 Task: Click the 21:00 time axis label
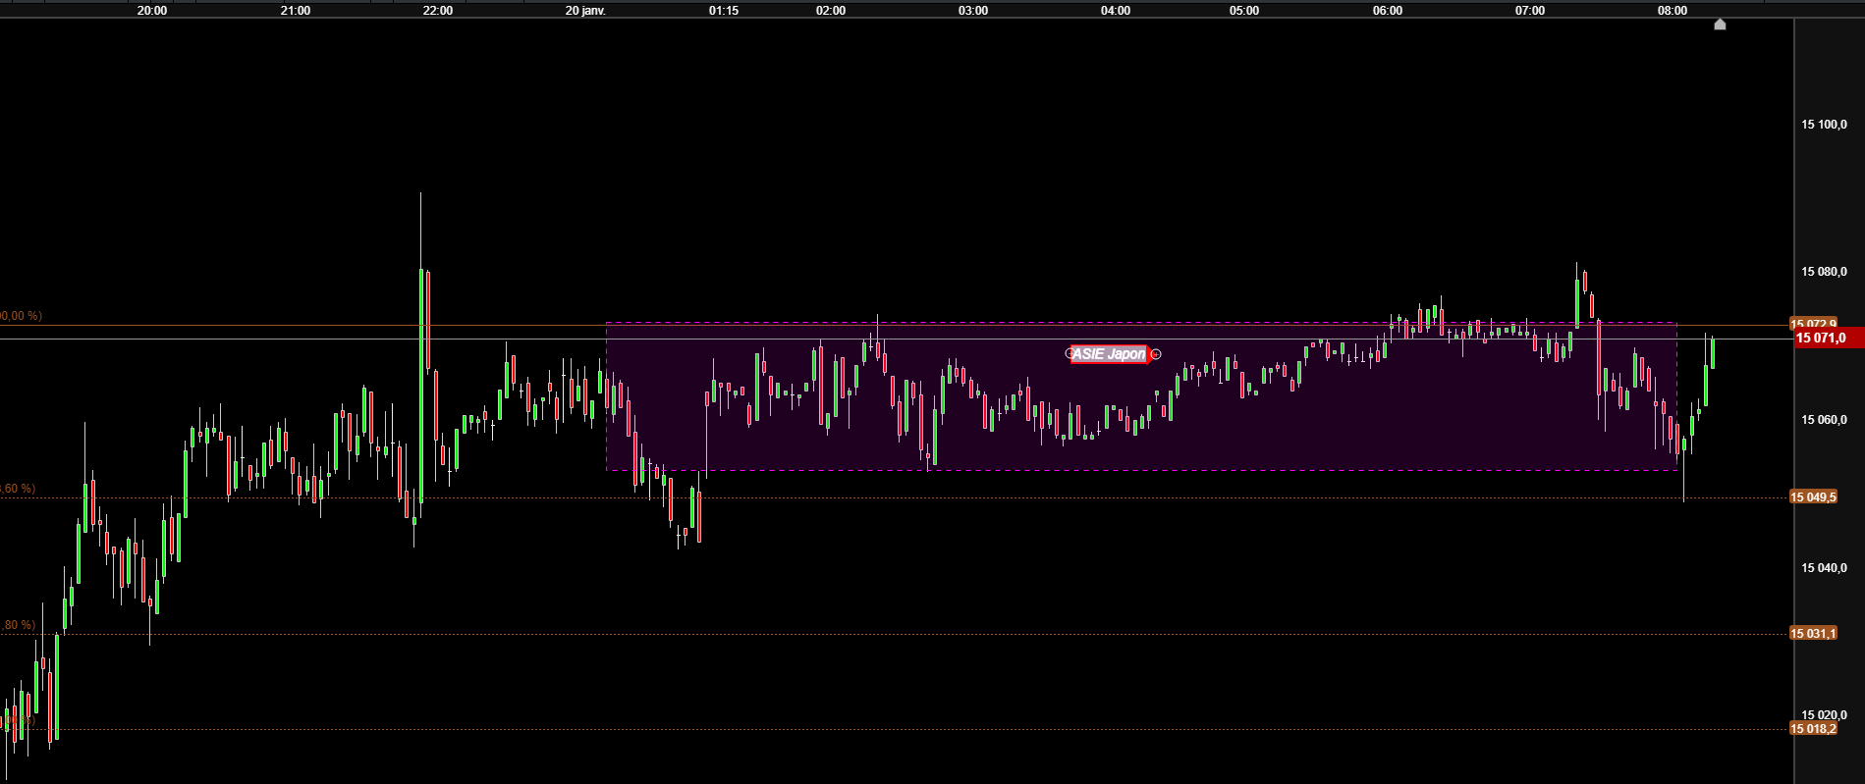click(x=296, y=11)
